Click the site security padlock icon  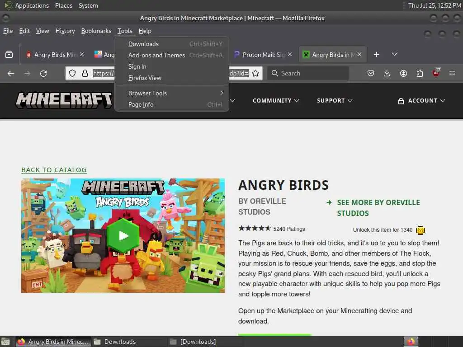(85, 73)
